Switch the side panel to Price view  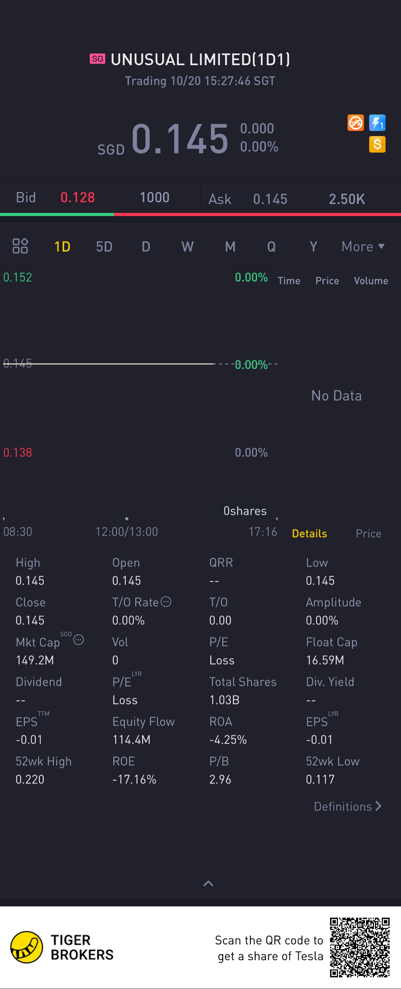point(368,533)
